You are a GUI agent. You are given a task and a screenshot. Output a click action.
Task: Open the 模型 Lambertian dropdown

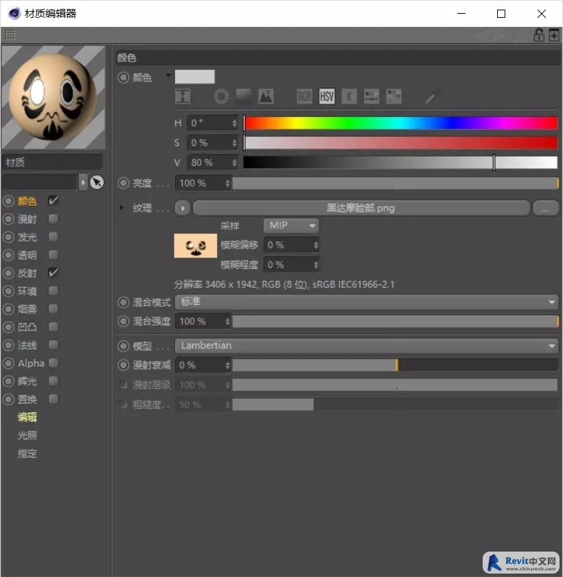[367, 346]
